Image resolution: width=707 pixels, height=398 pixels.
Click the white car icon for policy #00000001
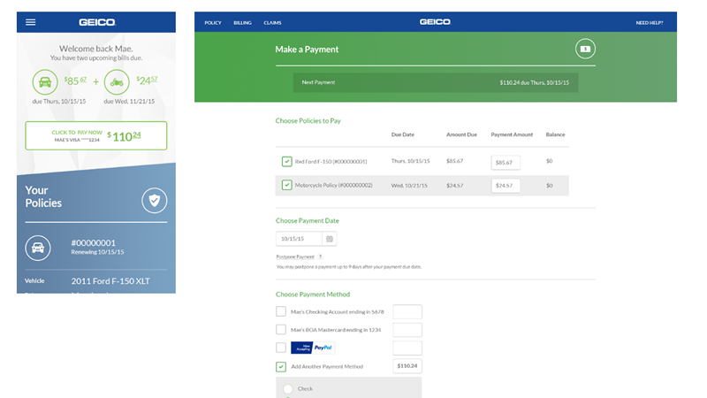coord(38,248)
